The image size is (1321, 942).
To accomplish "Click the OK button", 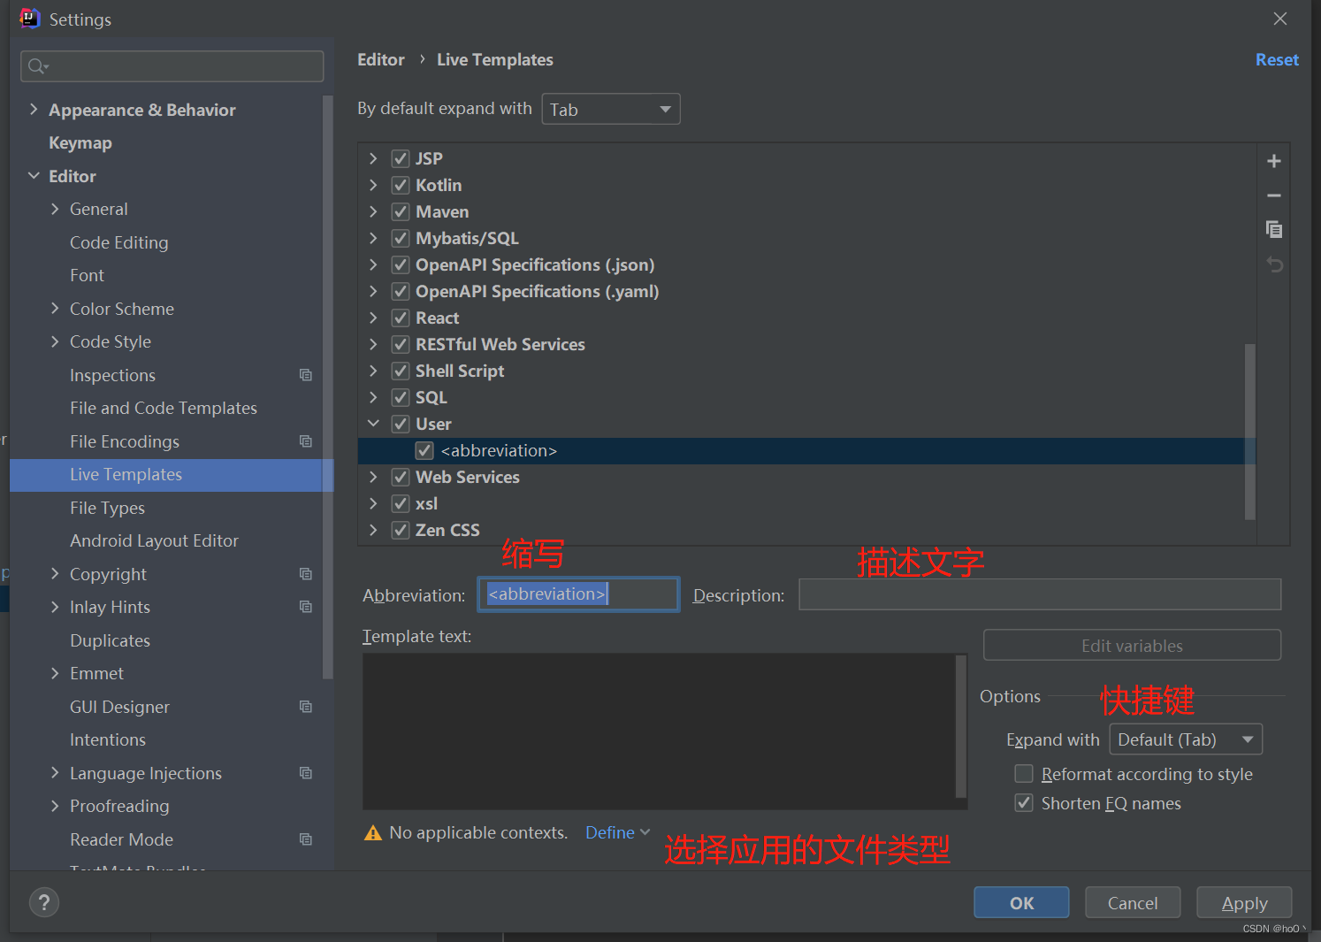I will [x=1021, y=902].
